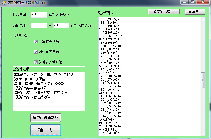211x139 pixels.
Task: Click the line 试题输出结果中减法的结果存在负数
Action: pos(40,92)
